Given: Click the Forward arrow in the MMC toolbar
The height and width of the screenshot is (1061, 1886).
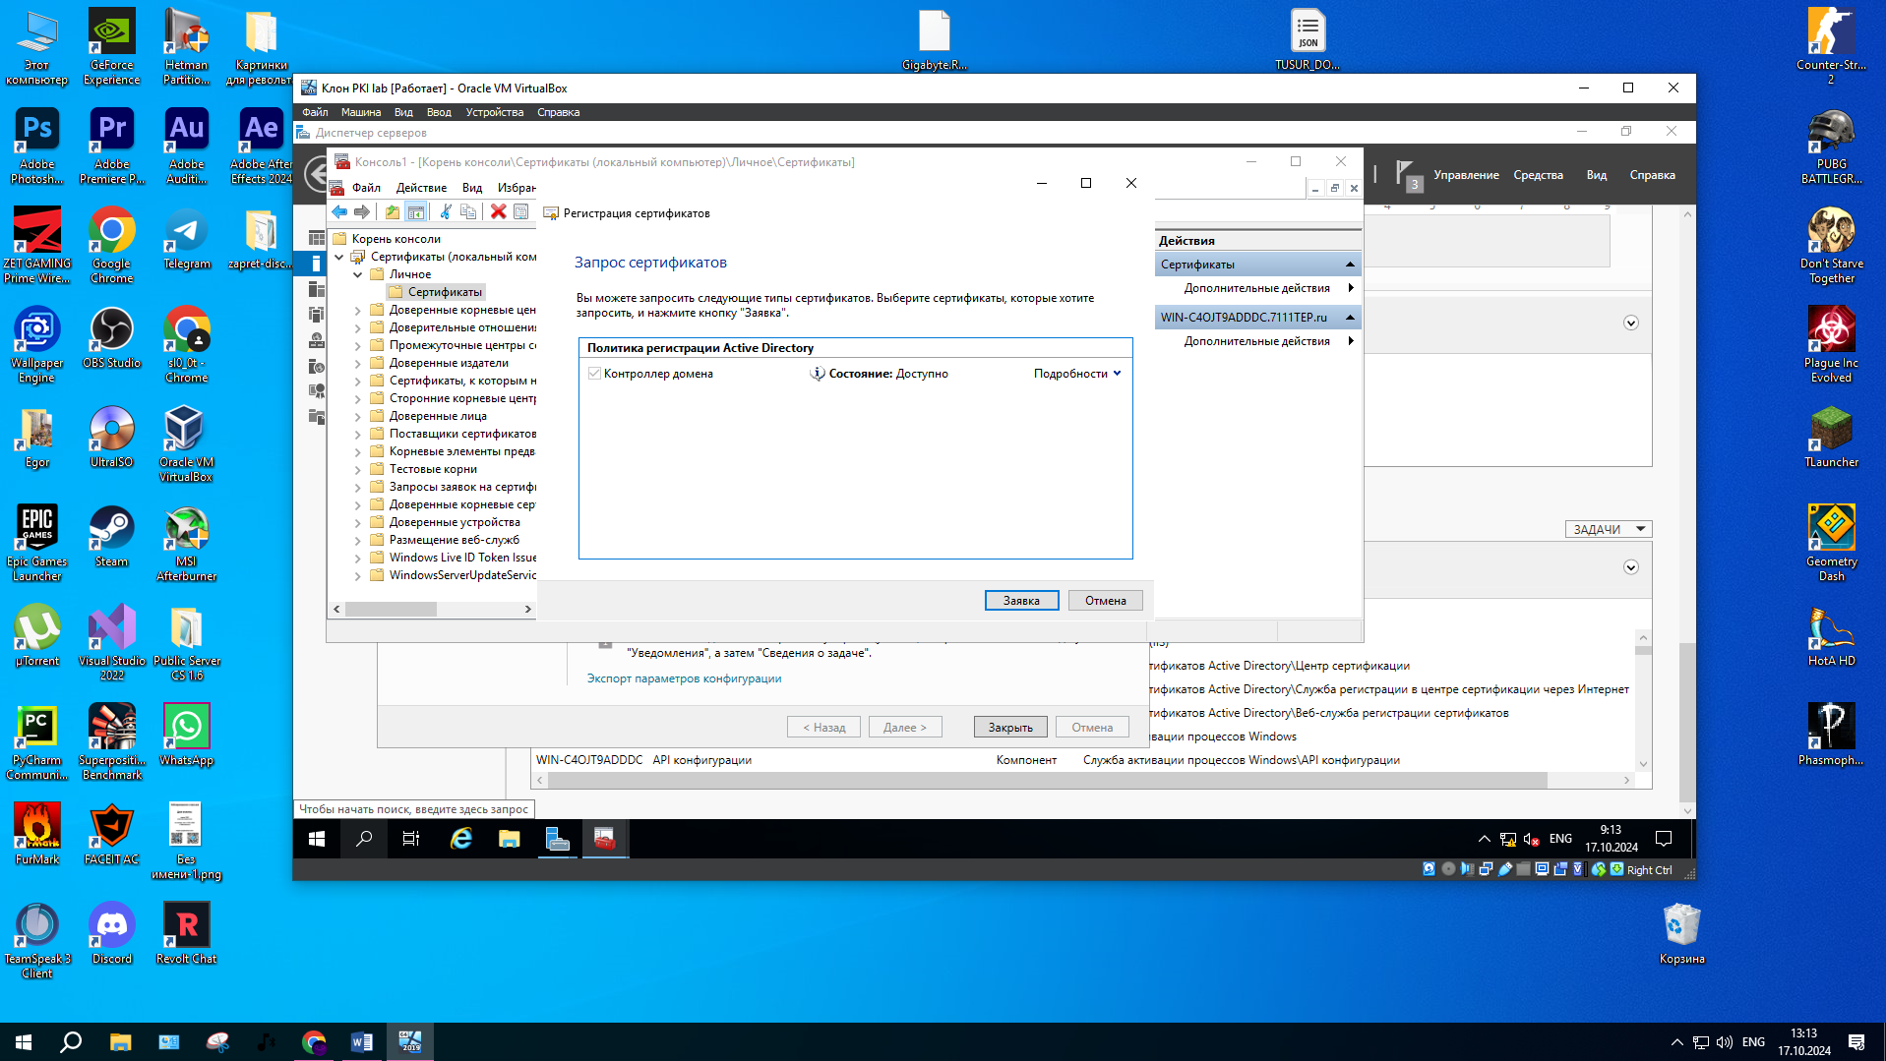Looking at the screenshot, I should (x=362, y=212).
